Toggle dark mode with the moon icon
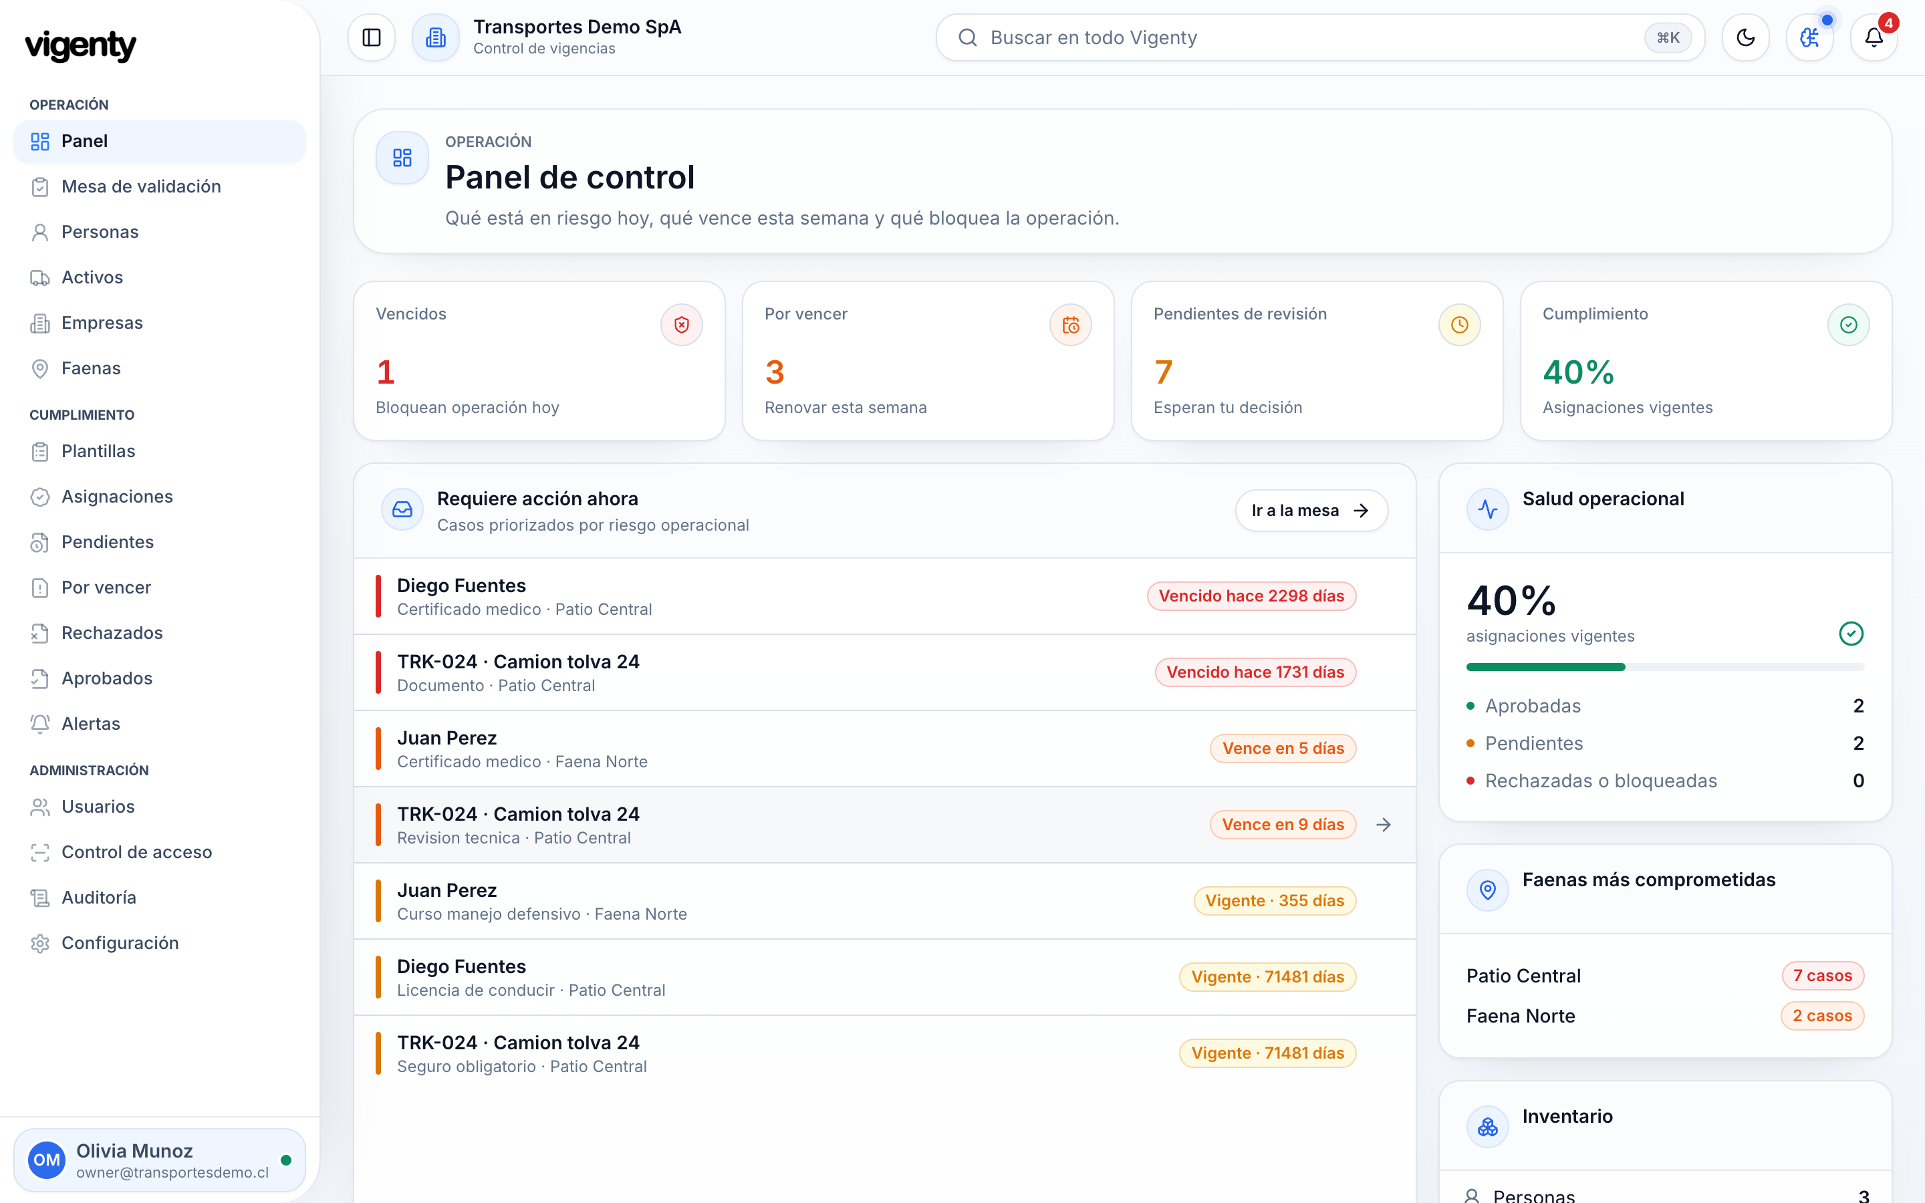Screen dimensions: 1925x1203 coord(1745,37)
